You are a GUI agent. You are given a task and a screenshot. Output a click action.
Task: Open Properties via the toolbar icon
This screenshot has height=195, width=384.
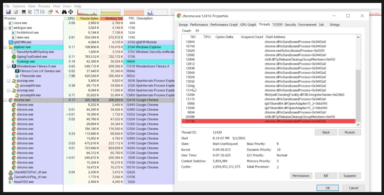click(x=50, y=12)
